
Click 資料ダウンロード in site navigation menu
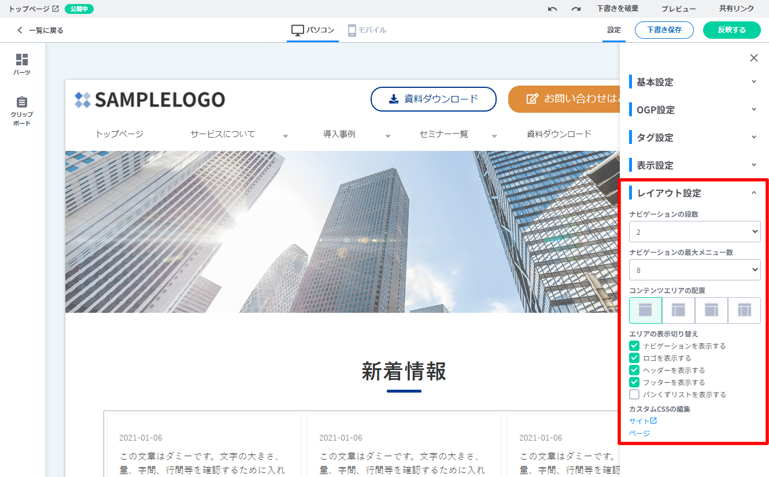click(x=559, y=134)
